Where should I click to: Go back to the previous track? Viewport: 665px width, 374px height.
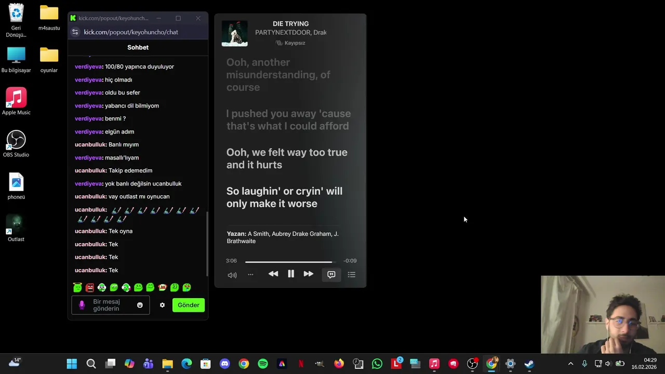273,274
